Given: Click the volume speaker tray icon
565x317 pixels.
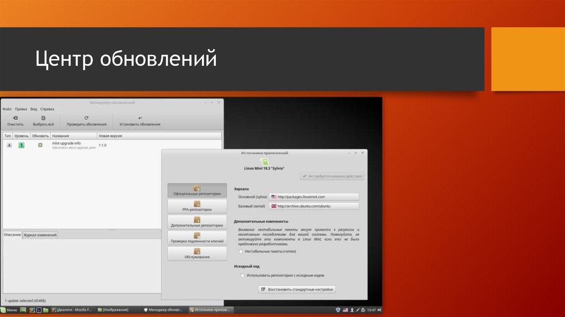Looking at the screenshot, I should point(379,310).
